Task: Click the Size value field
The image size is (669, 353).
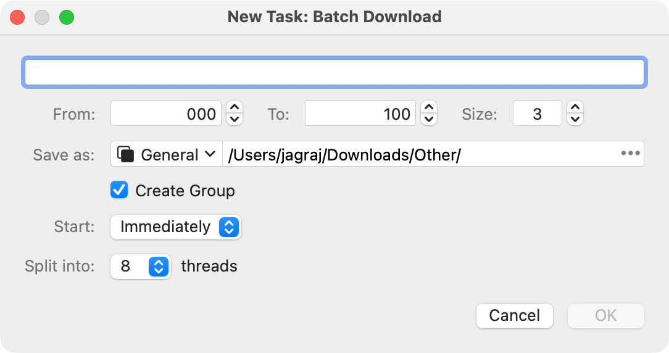Action: coord(537,114)
